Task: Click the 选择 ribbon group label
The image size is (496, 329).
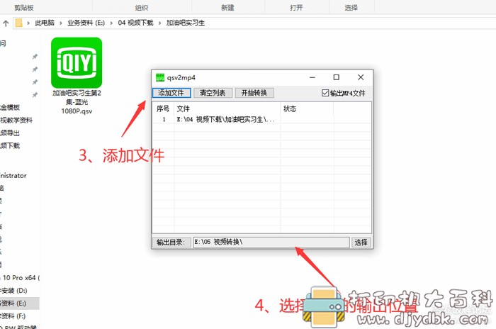Action: click(x=351, y=8)
